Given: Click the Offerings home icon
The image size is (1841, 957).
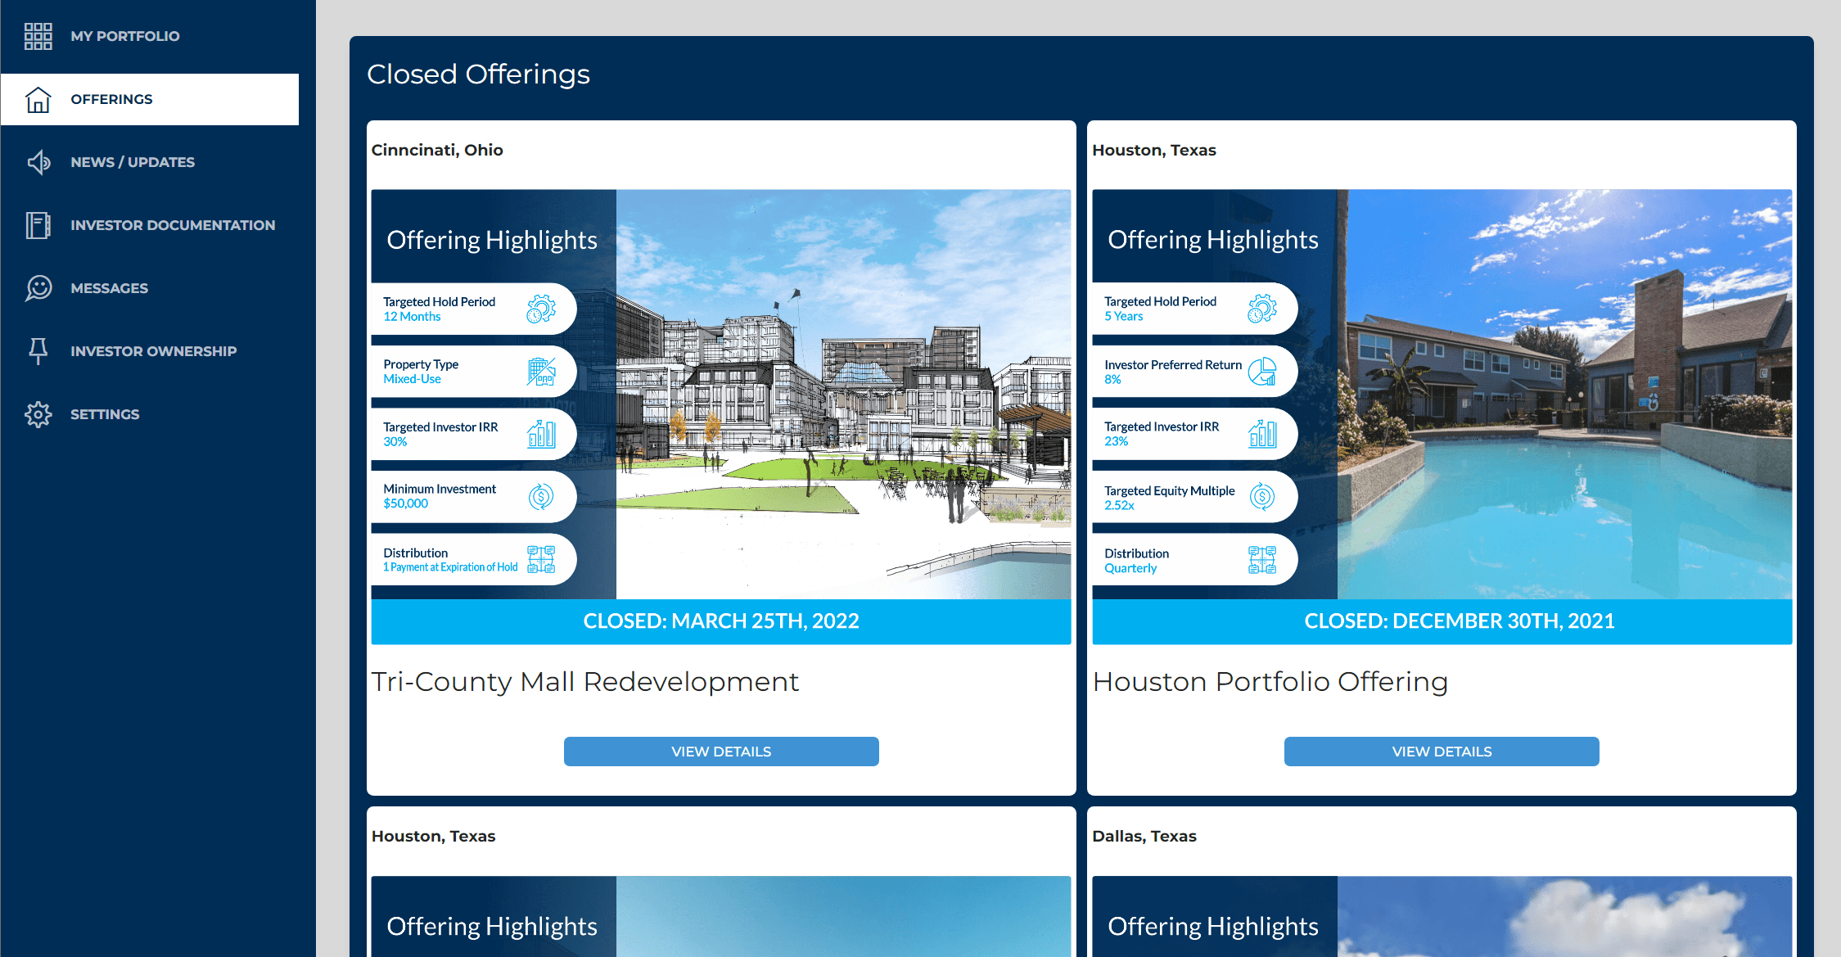Looking at the screenshot, I should tap(38, 98).
